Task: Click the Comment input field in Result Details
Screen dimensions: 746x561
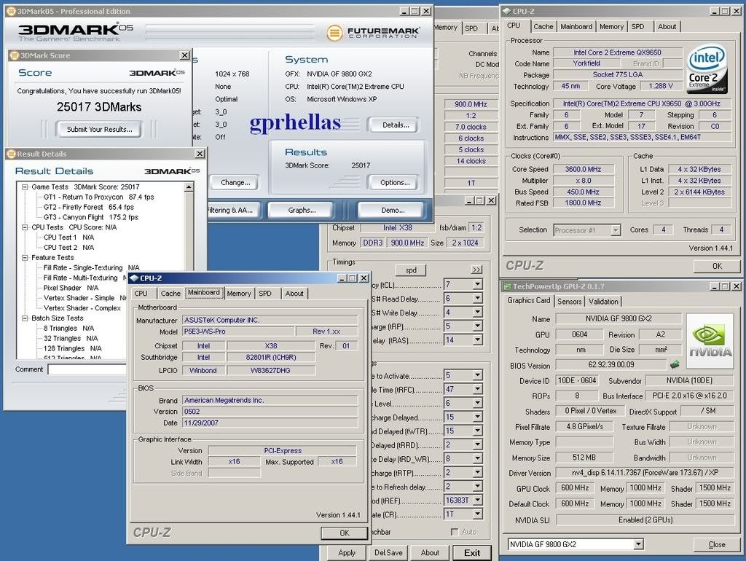Action: point(87,369)
